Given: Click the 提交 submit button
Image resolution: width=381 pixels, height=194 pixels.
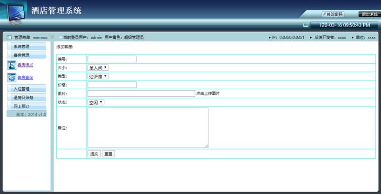Looking at the screenshot, I should [x=94, y=154].
